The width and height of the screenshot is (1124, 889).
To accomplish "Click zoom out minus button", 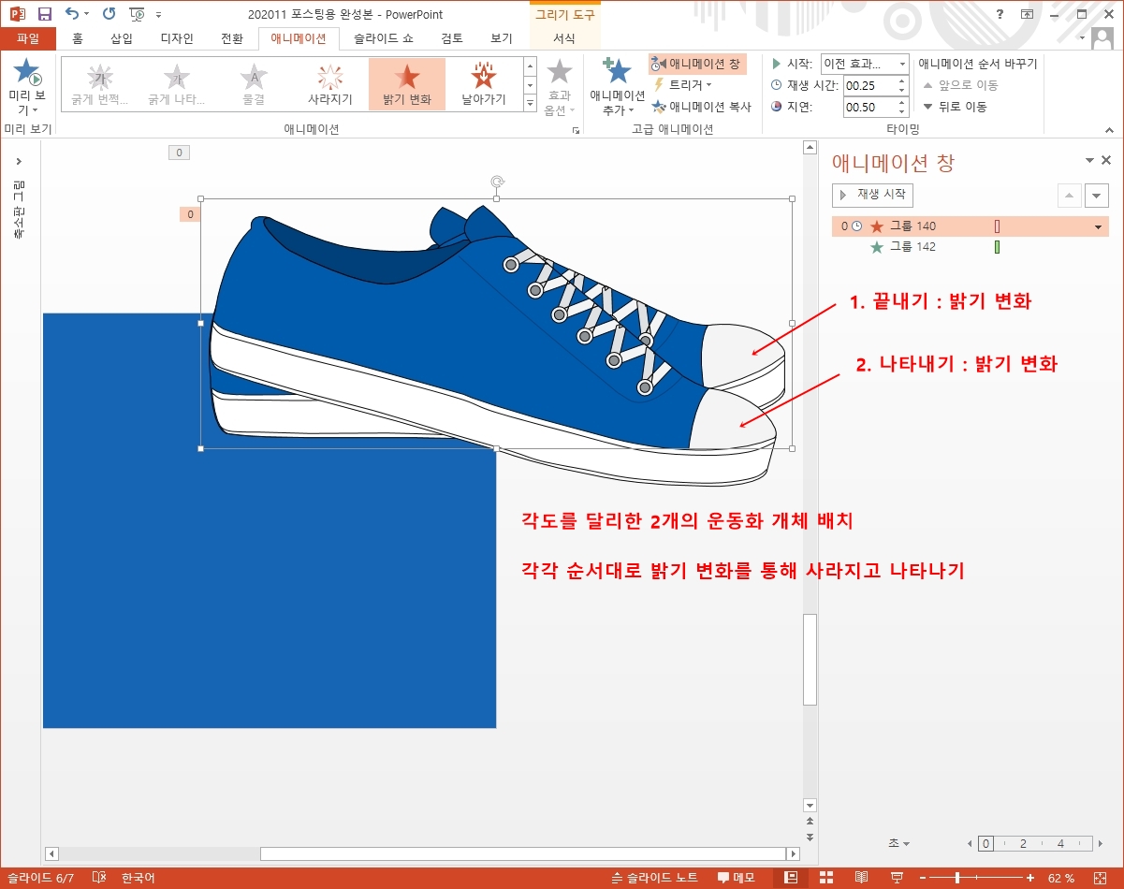I will click(923, 878).
